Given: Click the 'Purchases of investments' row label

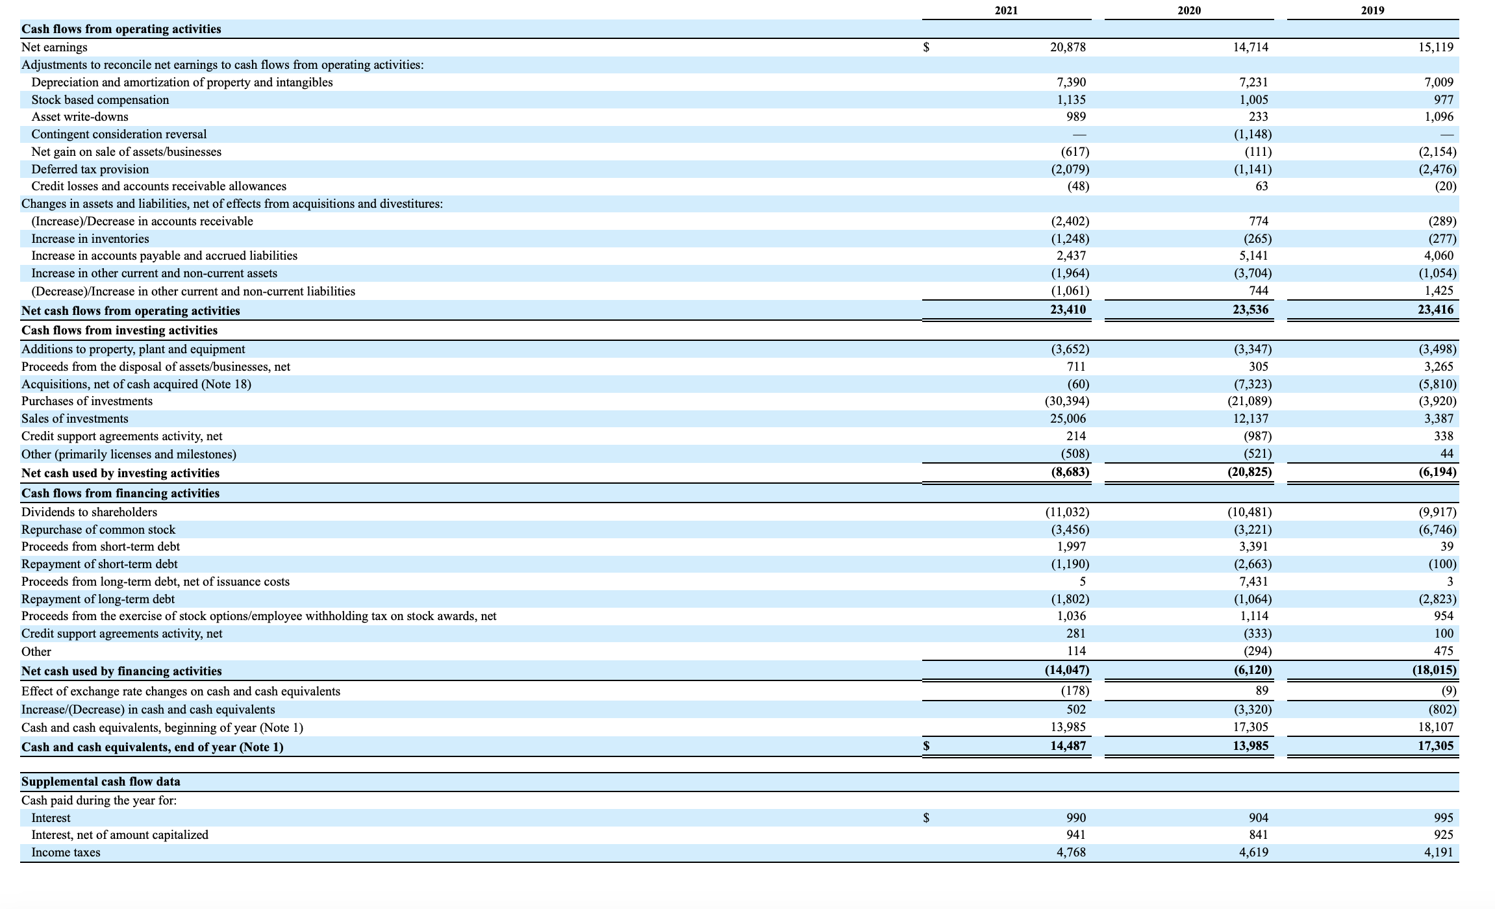Looking at the screenshot, I should pos(87,401).
